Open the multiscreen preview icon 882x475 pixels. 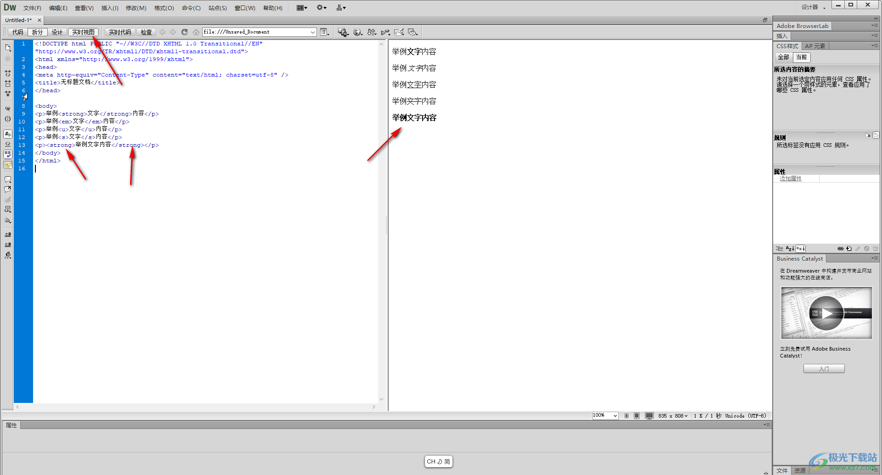click(x=343, y=32)
